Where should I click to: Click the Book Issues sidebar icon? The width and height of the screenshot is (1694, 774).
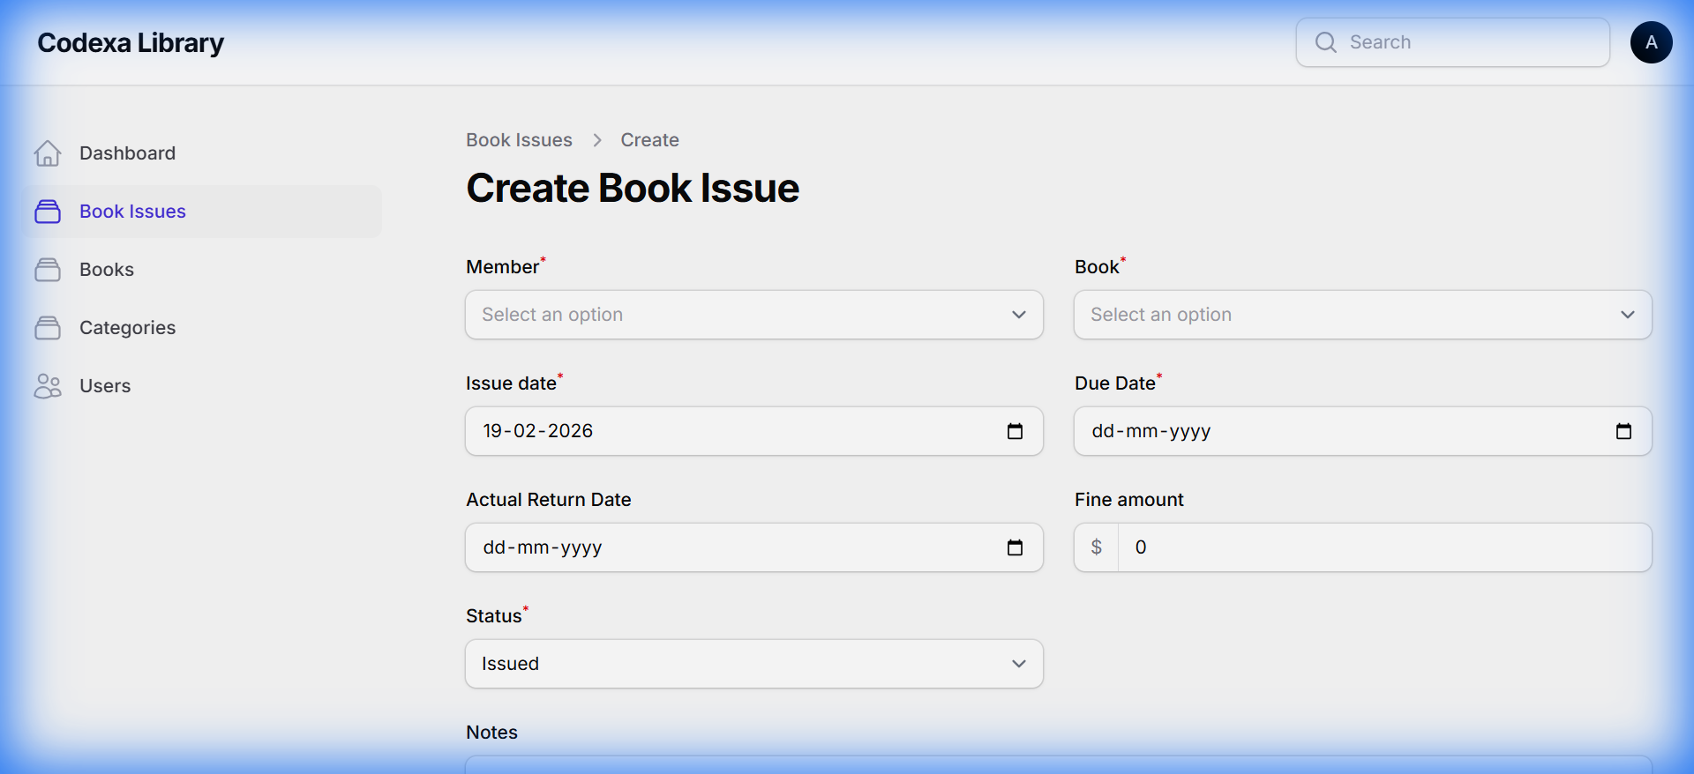click(x=48, y=212)
